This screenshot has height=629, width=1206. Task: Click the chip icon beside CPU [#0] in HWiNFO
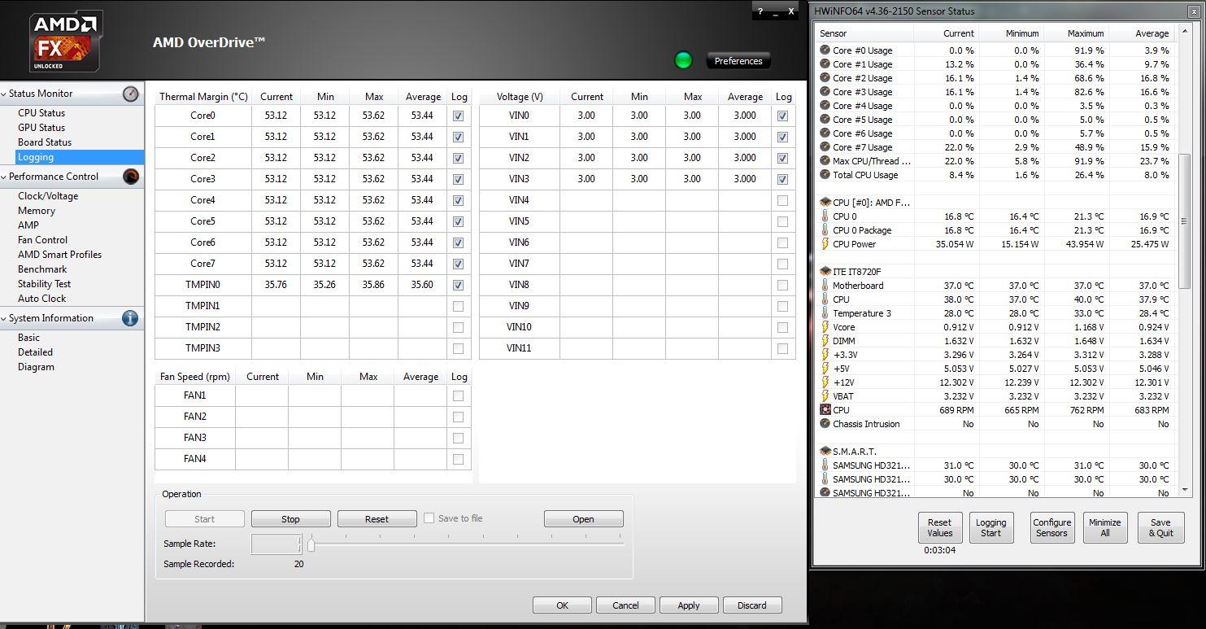825,203
